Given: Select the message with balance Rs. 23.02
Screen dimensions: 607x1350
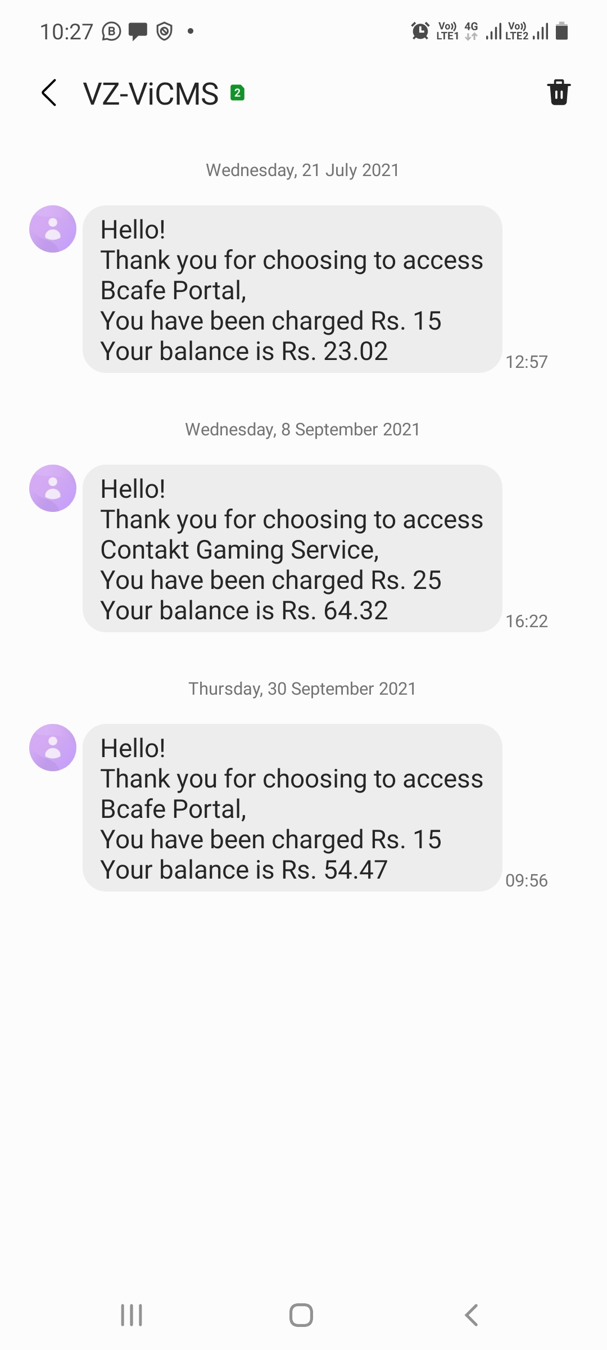Looking at the screenshot, I should point(292,289).
